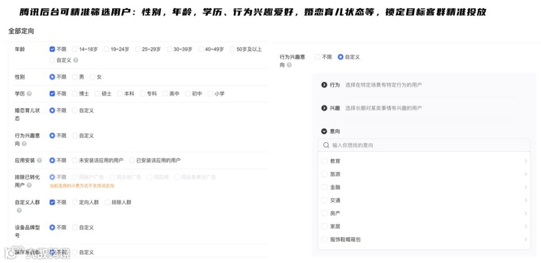This screenshot has height=263, width=541.
Task: Select 不限 radio in 应用安装 row
Action: (52, 160)
